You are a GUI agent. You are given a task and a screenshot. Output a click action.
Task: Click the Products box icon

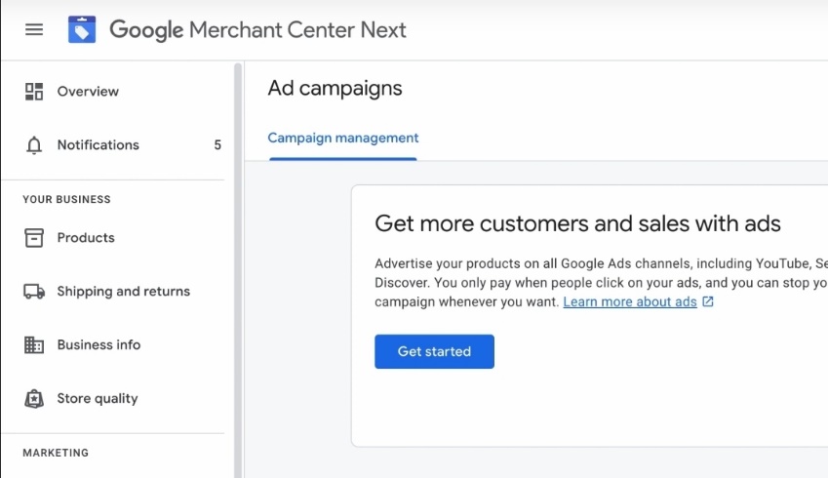34,238
